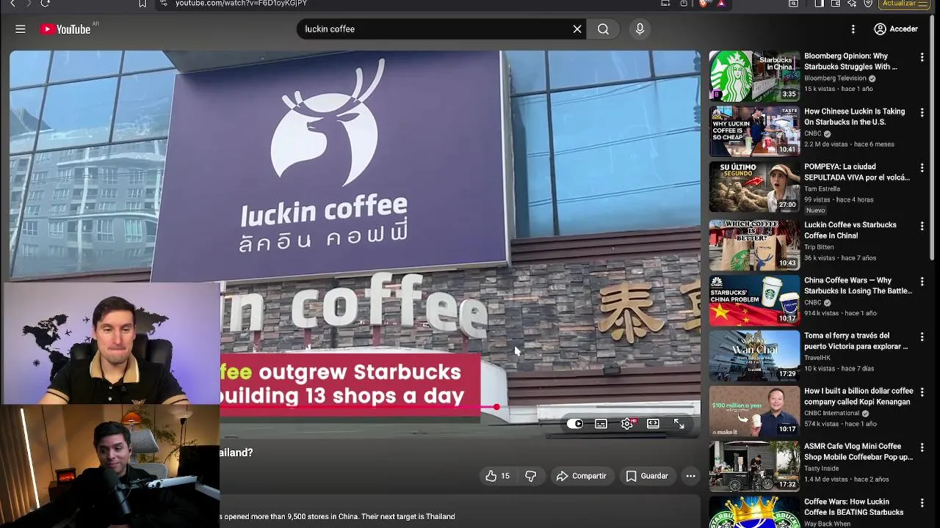Clear the search box with the X

(577, 29)
